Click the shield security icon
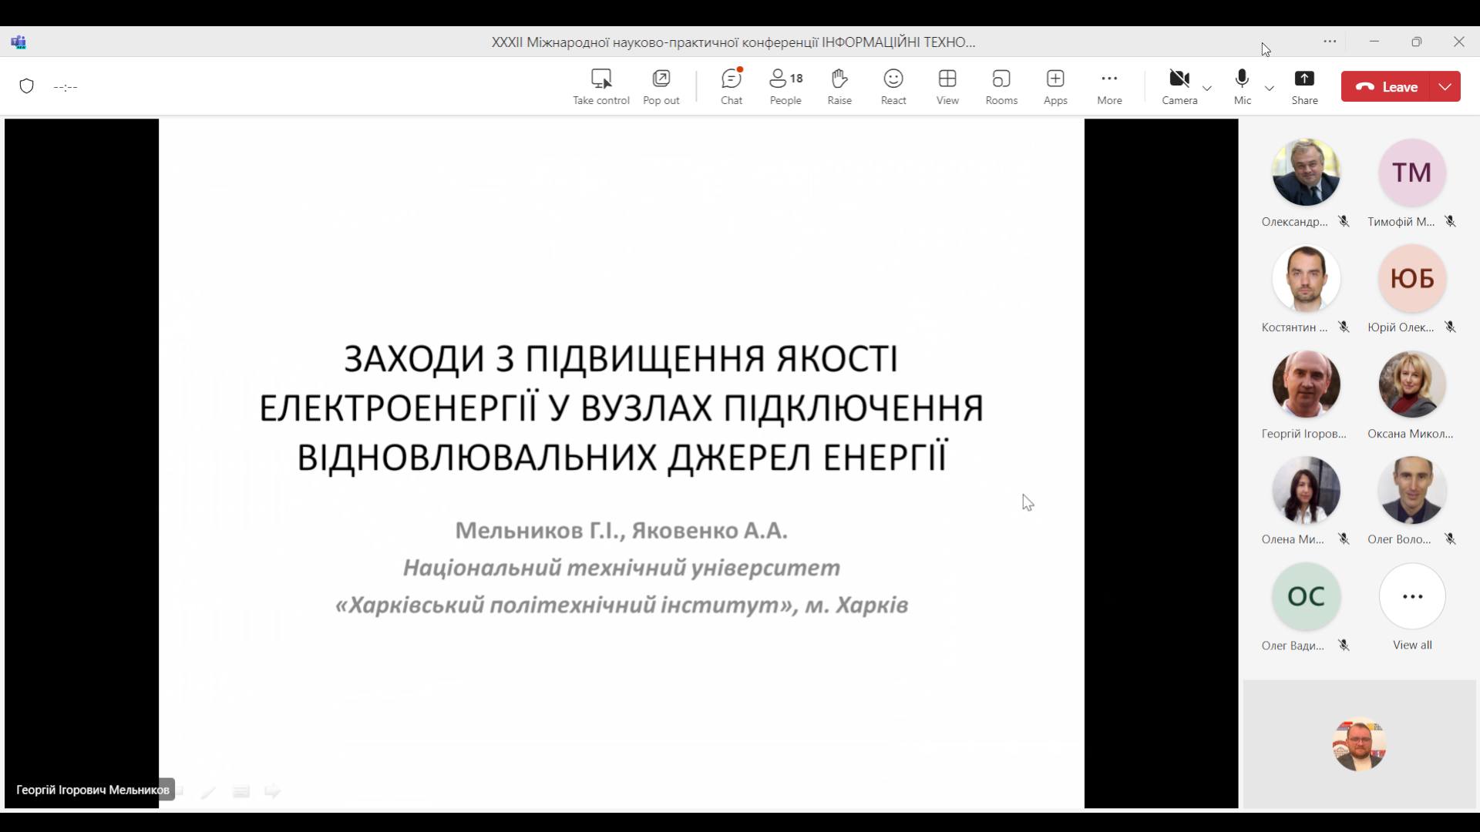 [27, 86]
